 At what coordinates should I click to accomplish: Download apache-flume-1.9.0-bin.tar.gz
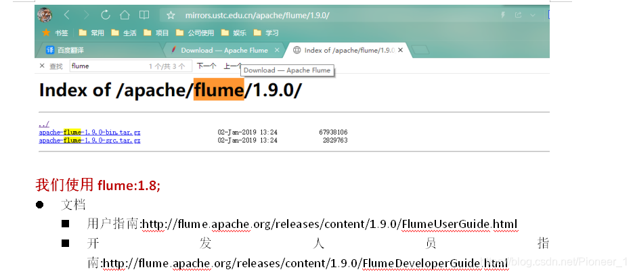(89, 133)
